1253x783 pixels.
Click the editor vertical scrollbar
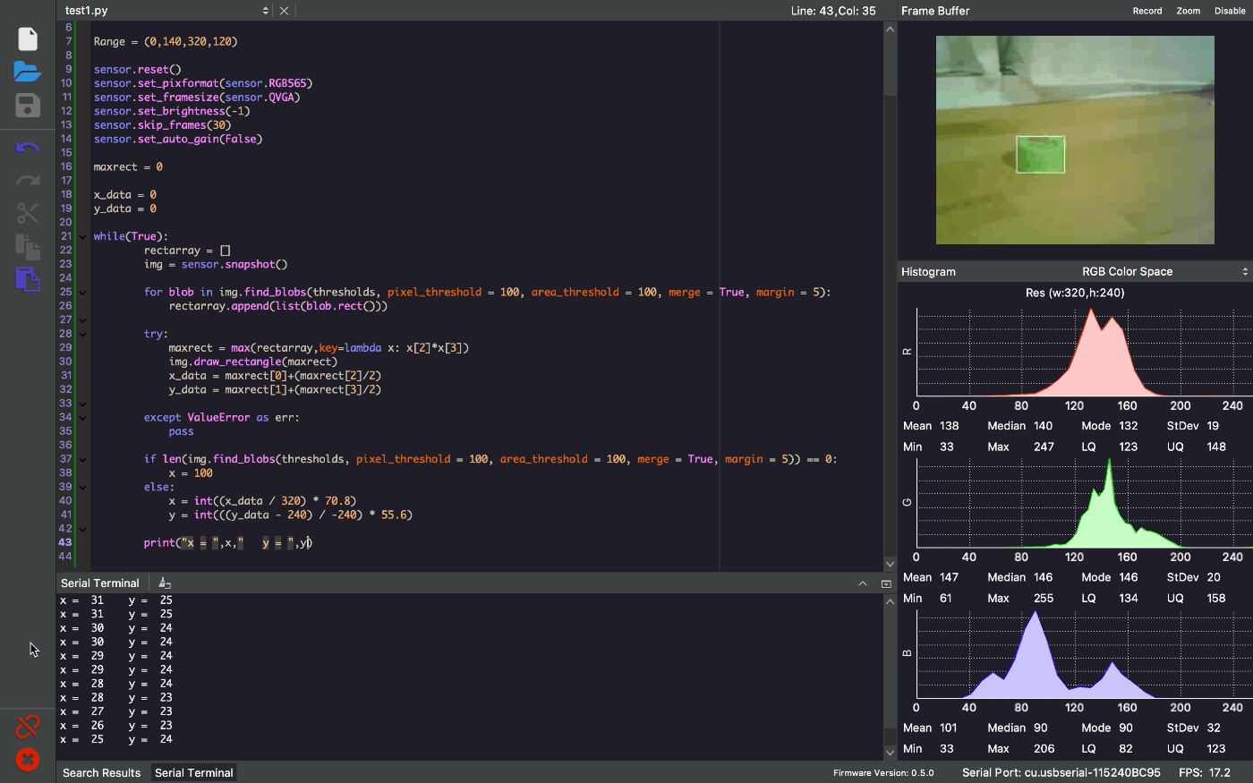[x=890, y=296]
